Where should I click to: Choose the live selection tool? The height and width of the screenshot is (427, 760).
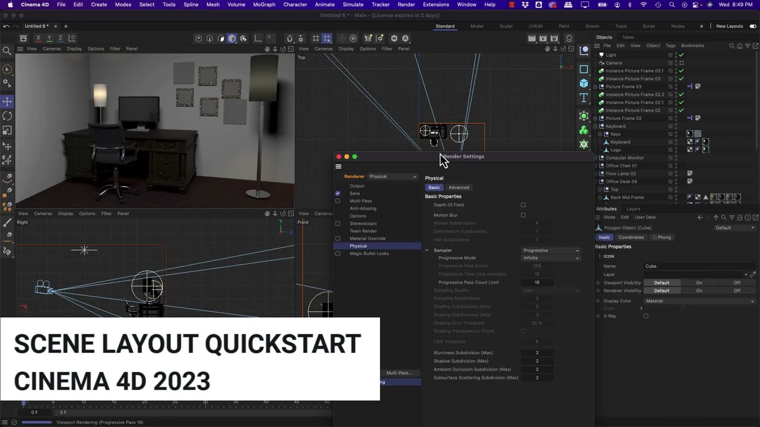[x=7, y=69]
